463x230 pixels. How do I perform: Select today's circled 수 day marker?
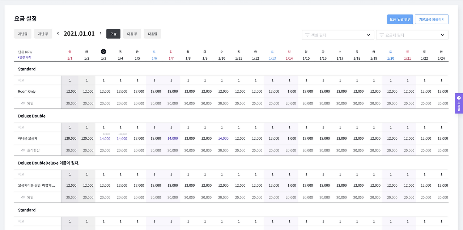point(103,52)
